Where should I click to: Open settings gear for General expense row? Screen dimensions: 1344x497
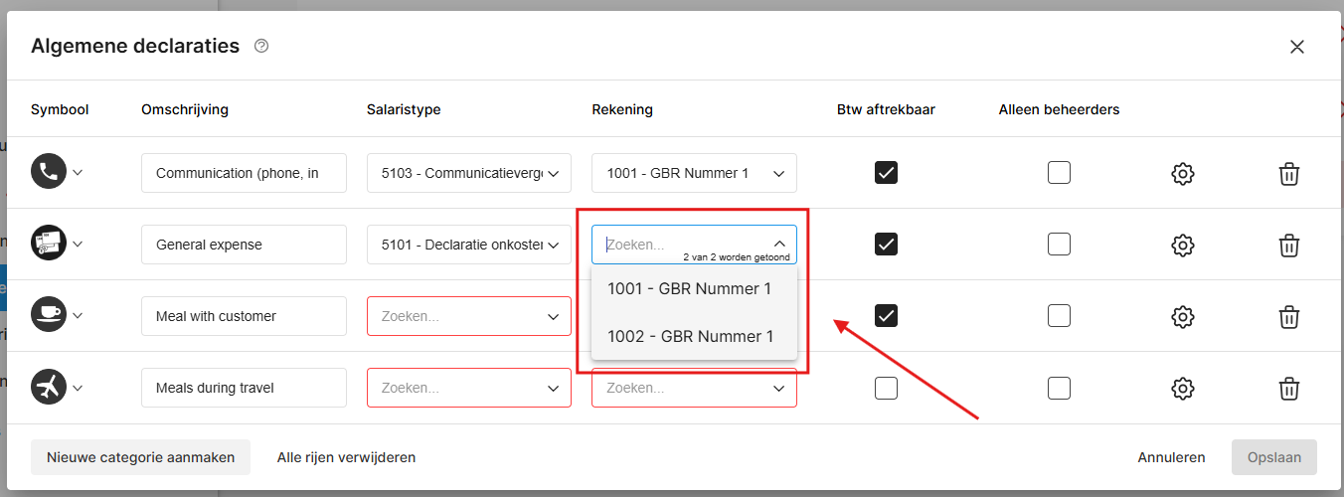pos(1182,246)
